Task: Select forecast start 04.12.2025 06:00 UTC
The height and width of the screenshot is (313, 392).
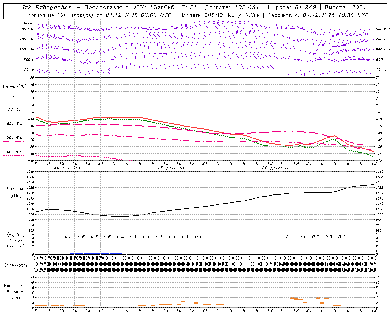Action: coord(138,15)
